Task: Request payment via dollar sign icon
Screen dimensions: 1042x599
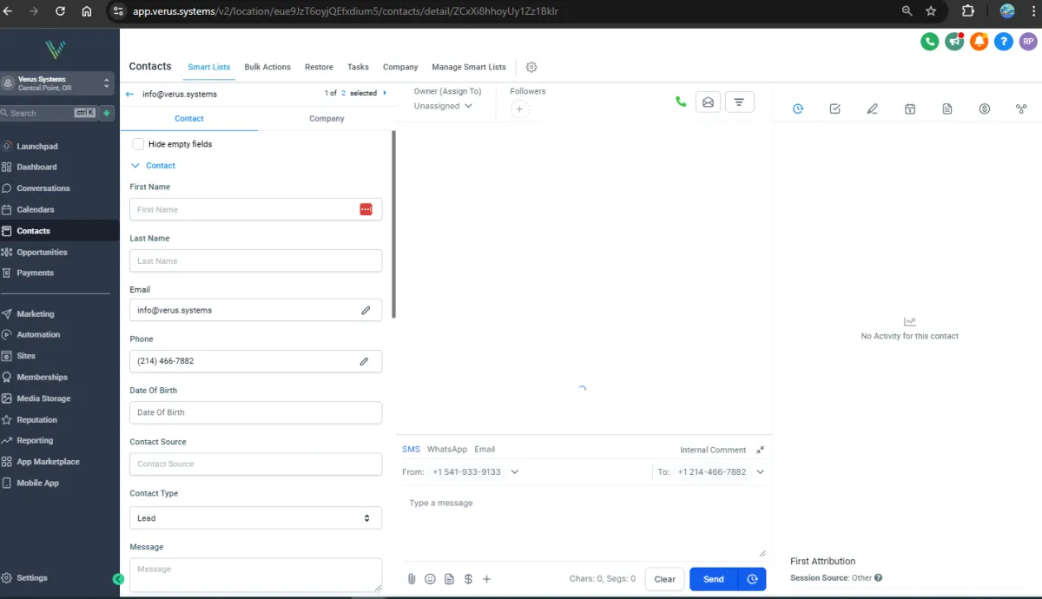Action: point(468,579)
